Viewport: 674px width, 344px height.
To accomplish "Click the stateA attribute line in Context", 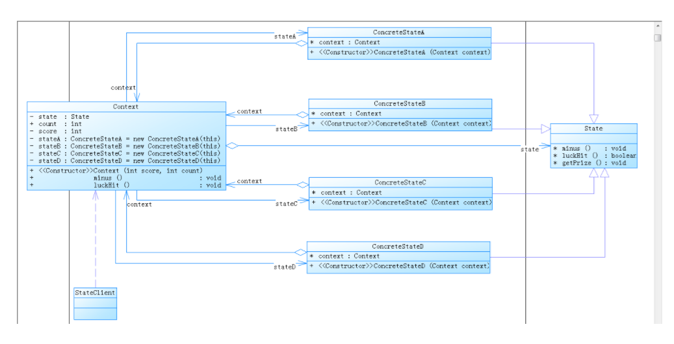I will coord(125,139).
